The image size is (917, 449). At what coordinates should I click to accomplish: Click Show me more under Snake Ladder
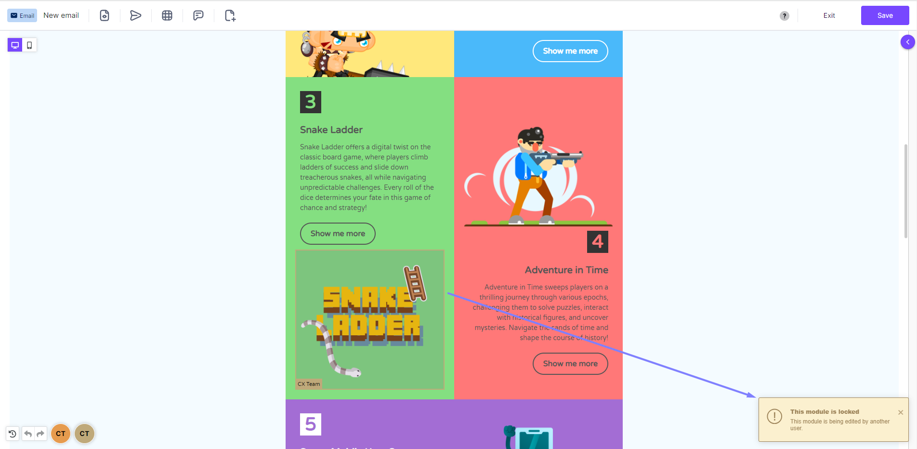point(338,234)
